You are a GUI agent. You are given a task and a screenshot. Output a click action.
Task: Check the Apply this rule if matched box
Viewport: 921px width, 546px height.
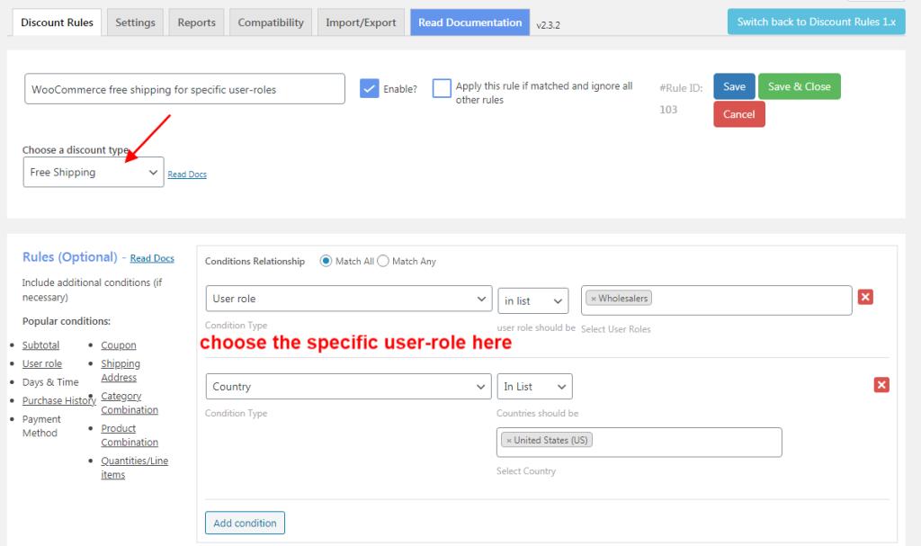pyautogui.click(x=442, y=88)
